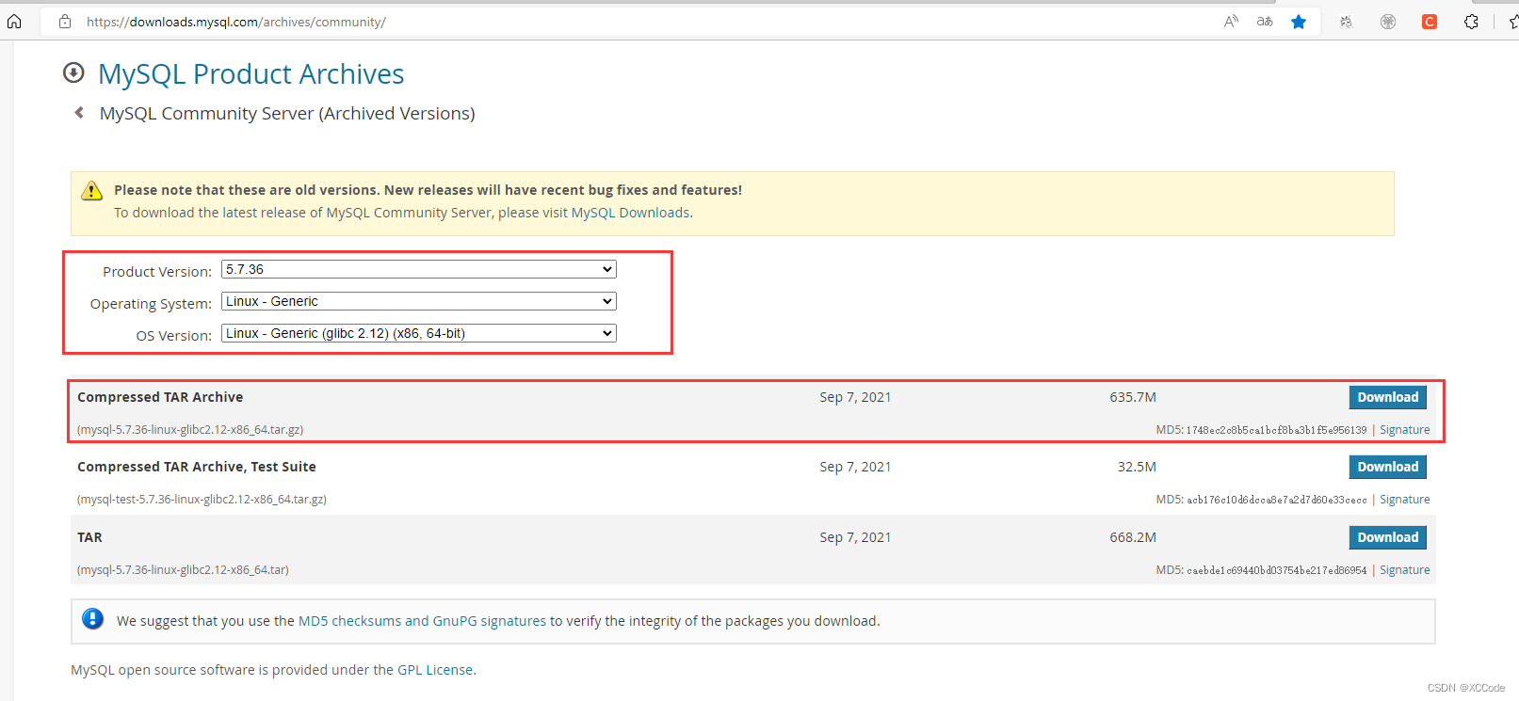Click the download circle icon beside the title
The height and width of the screenshot is (701, 1519).
tap(73, 72)
